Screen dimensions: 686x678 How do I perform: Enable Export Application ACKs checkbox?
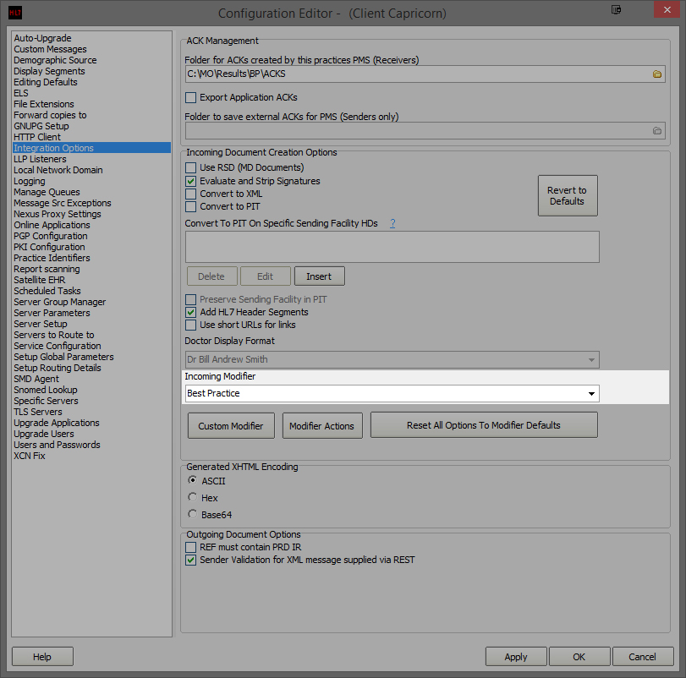click(191, 98)
